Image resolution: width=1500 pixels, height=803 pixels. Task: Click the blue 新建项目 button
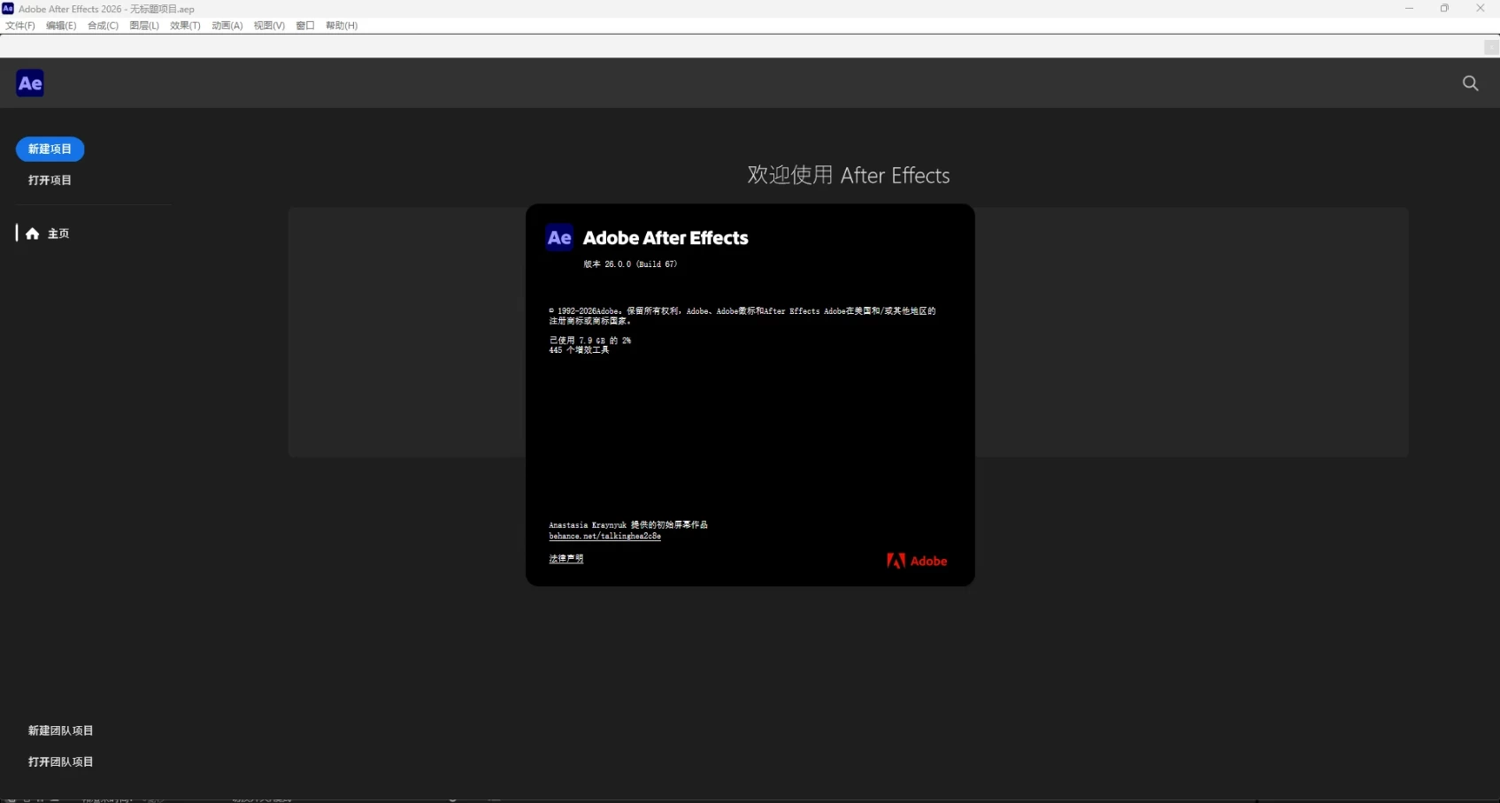(50, 149)
